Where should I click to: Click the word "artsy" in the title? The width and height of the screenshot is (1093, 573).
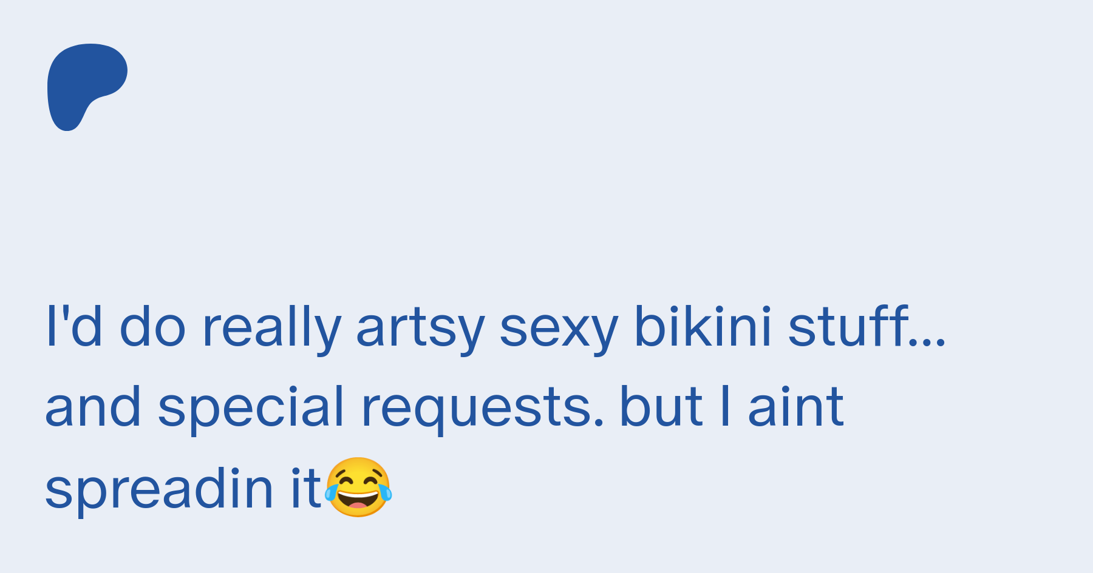tap(420, 330)
